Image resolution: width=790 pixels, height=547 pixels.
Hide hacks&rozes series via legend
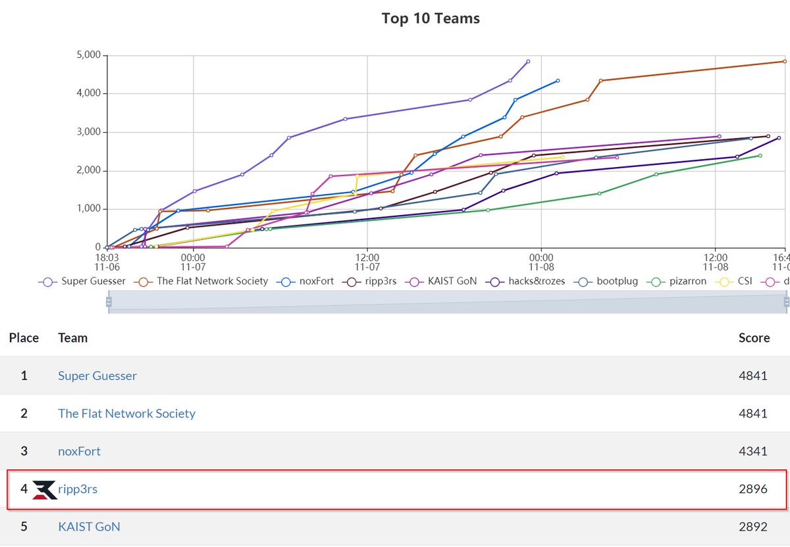(x=525, y=281)
